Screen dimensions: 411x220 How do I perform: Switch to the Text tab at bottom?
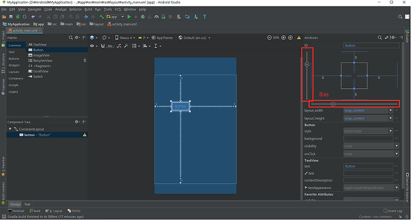point(27,204)
